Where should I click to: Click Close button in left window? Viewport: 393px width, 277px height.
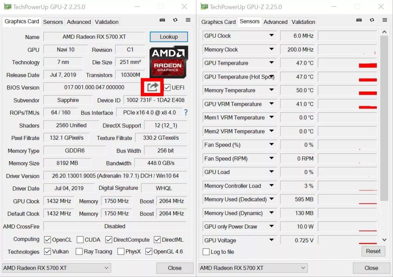point(175,268)
